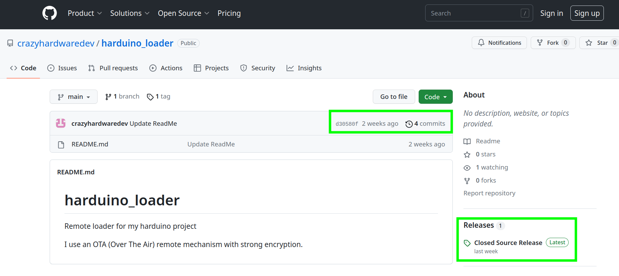Viewport: 619px width, 276px height.
Task: Click the repository icon beside the owner name
Action: pos(10,43)
